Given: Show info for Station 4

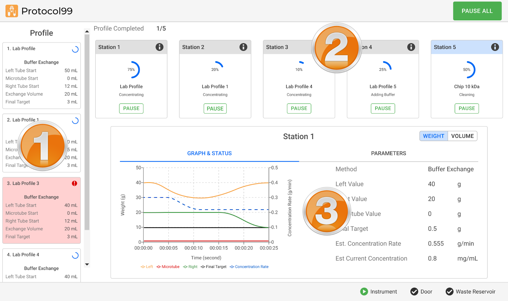Looking at the screenshot, I should [411, 47].
